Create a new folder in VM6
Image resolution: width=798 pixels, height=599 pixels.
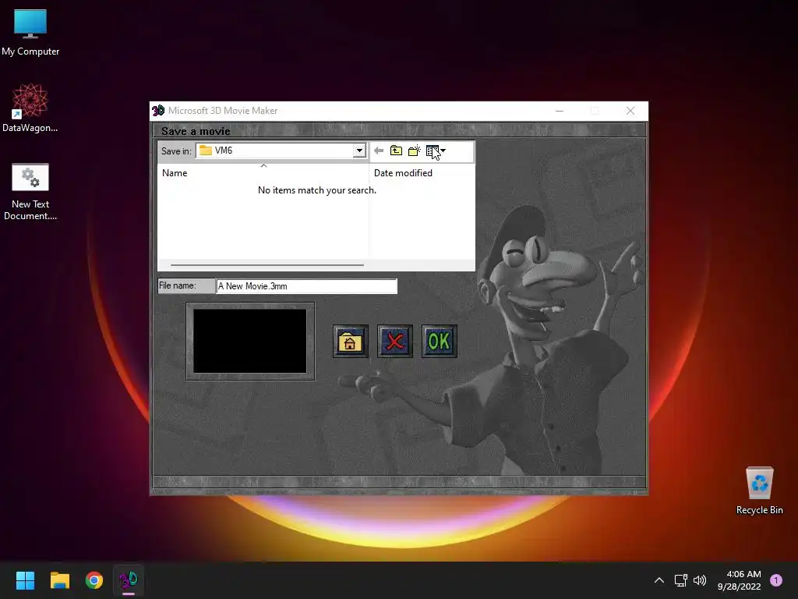click(x=415, y=151)
